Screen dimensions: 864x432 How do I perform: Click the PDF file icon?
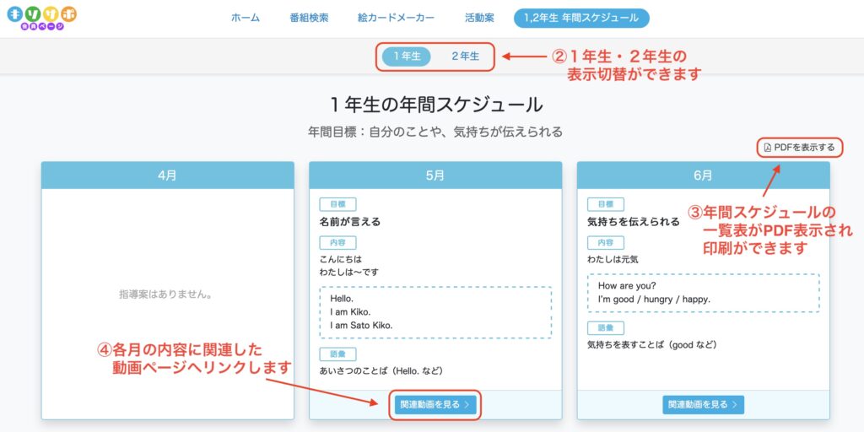click(768, 147)
